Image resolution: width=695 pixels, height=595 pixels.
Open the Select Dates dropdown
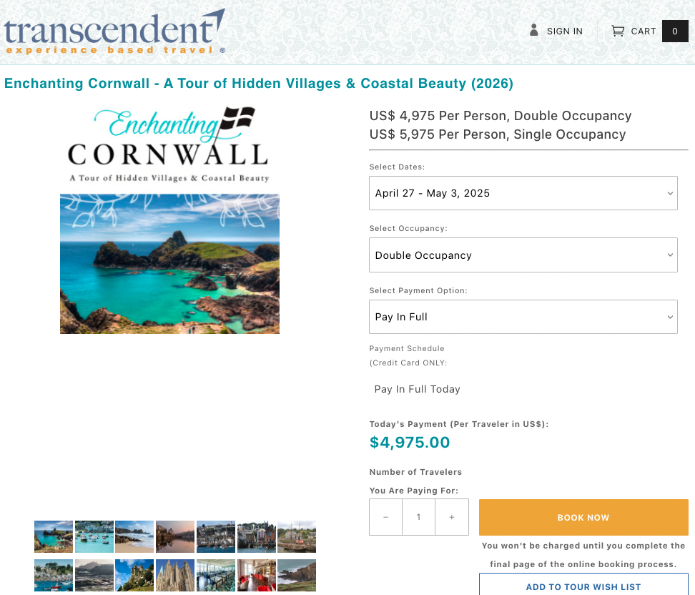click(523, 193)
